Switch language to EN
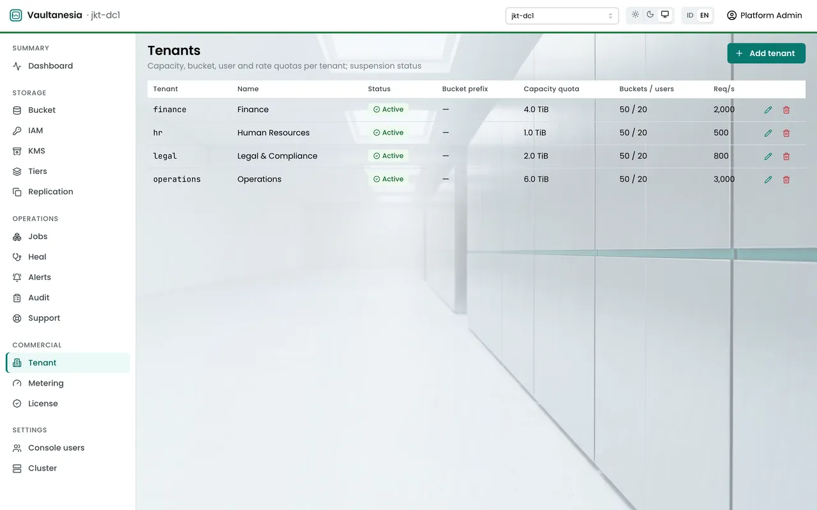Screen dimensions: 817x510 [x=705, y=15]
